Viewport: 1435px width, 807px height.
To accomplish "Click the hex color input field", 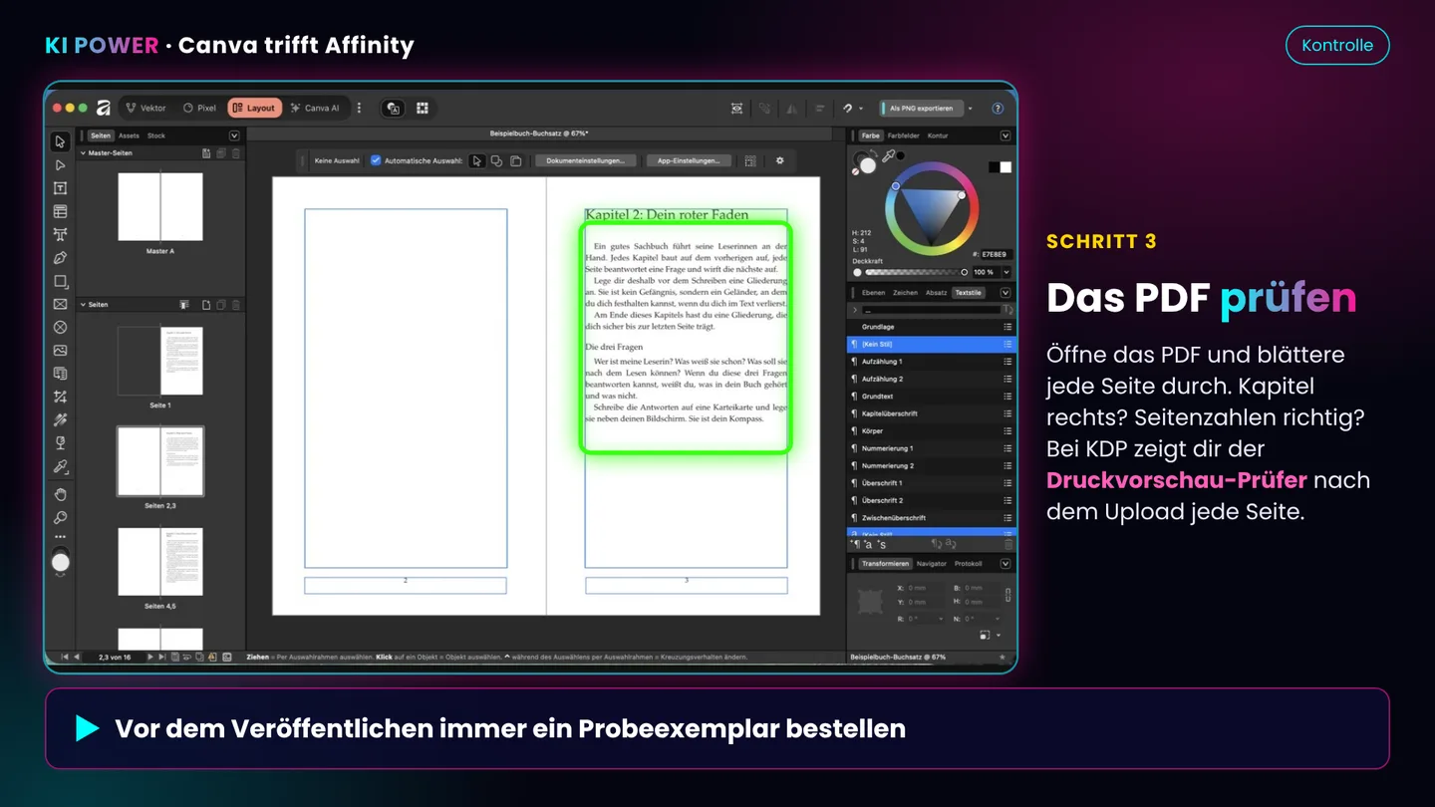I will [997, 255].
